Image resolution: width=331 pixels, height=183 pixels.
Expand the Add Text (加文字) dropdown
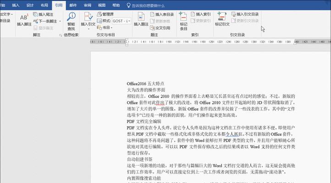(12, 14)
